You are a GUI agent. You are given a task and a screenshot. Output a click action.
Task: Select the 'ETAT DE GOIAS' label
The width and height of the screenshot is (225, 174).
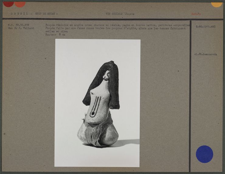47,14
